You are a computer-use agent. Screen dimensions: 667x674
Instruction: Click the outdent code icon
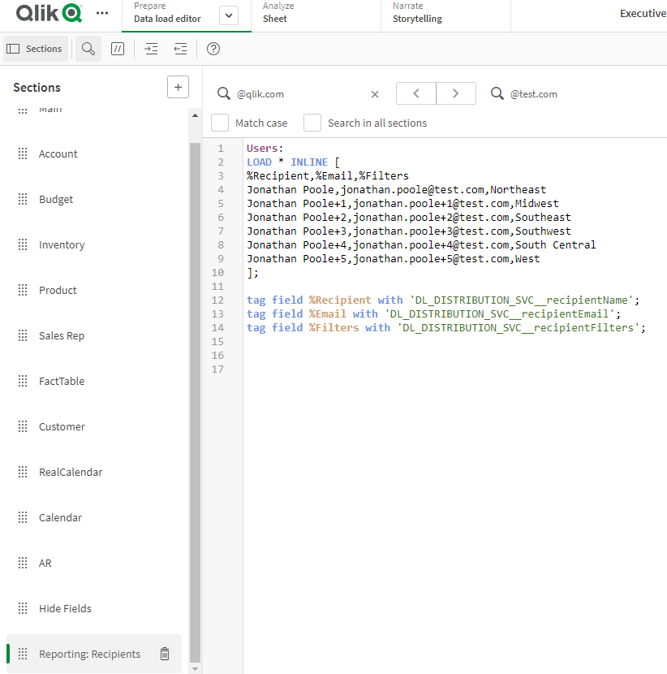pyautogui.click(x=180, y=49)
